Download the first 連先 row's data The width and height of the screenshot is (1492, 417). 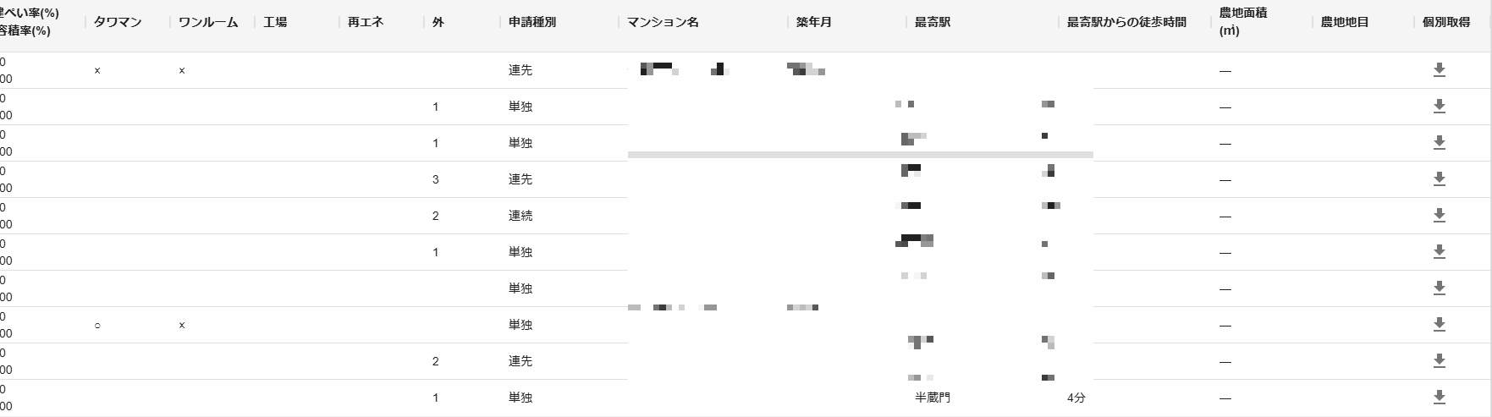(x=1439, y=70)
